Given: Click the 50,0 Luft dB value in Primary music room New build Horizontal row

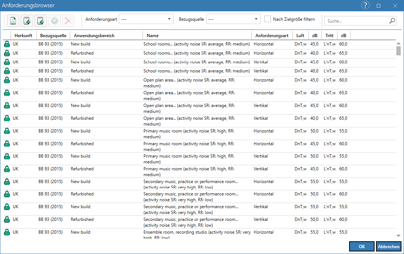Looking at the screenshot, I should point(314,131).
